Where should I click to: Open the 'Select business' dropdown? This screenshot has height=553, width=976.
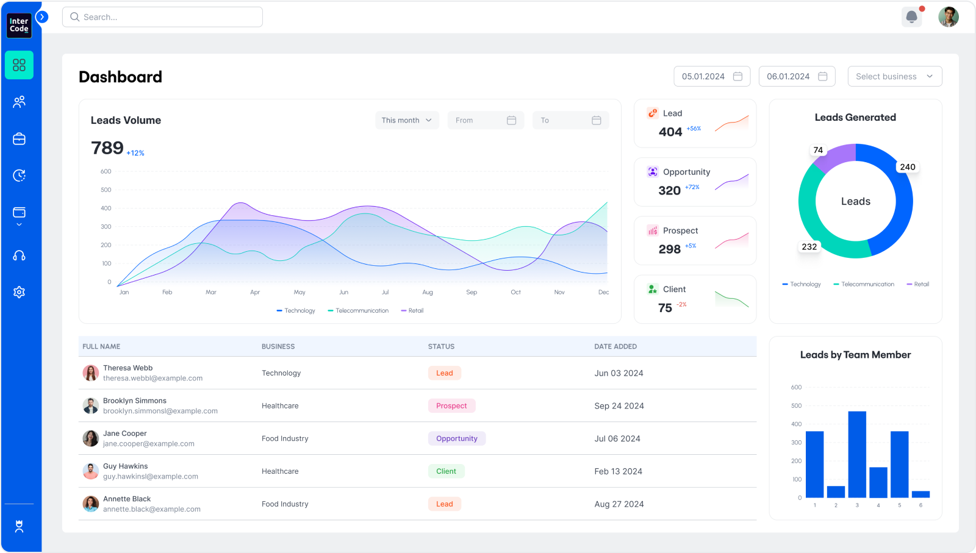pos(894,76)
